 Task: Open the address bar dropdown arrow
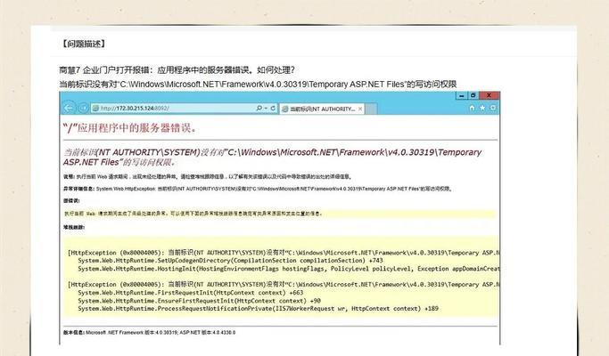[x=266, y=109]
